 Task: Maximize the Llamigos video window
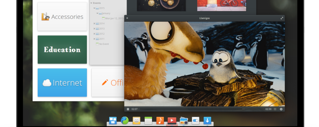[282, 18]
